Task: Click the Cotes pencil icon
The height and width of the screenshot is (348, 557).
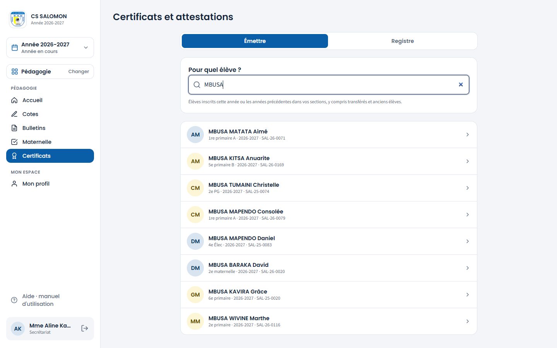Action: coord(14,114)
